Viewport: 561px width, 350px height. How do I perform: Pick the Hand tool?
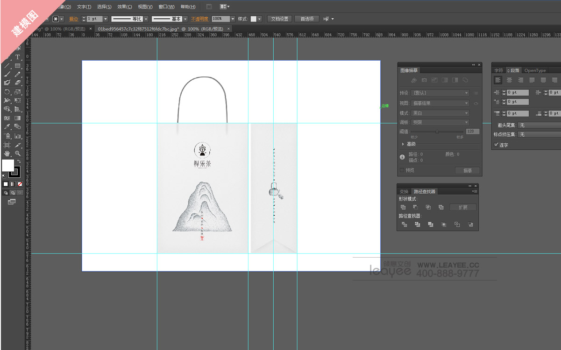(7, 153)
